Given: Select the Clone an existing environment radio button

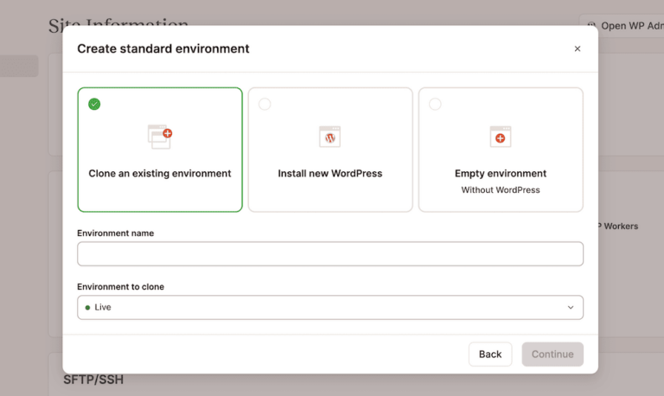Looking at the screenshot, I should pos(94,104).
